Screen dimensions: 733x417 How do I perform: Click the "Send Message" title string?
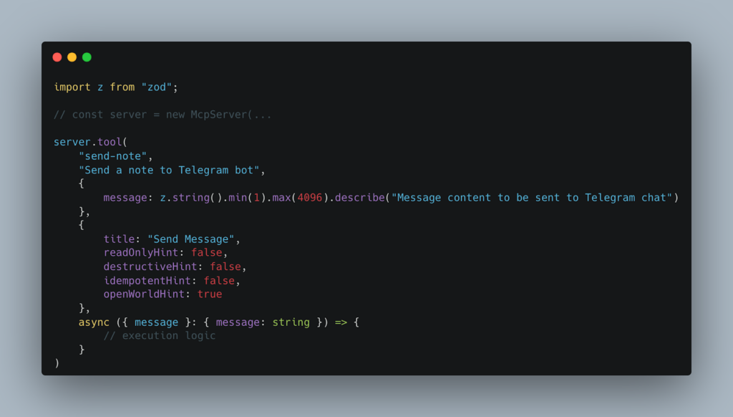pos(190,239)
